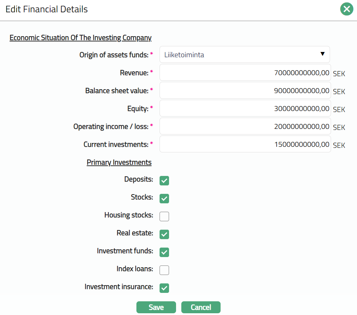Uncheck the Investment insurance checkbox
357x315 pixels.
(164, 288)
